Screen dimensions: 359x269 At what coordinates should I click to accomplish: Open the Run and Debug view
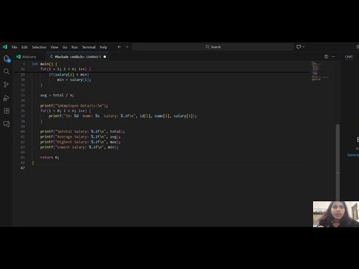(x=6, y=98)
